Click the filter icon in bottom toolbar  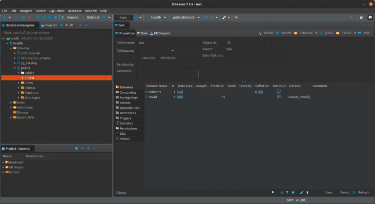coord(287,192)
